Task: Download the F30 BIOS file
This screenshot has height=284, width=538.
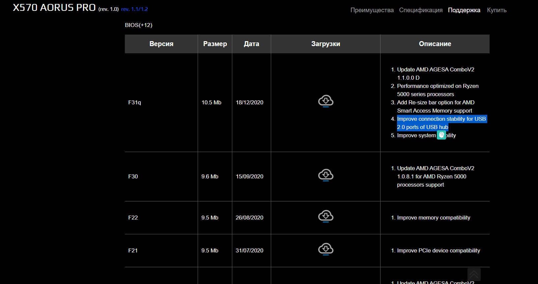Action: [326, 175]
